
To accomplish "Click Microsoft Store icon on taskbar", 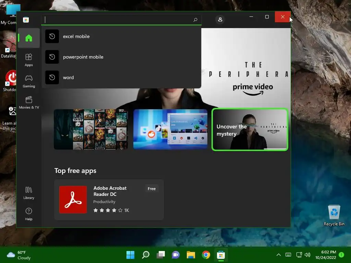I will point(221,255).
